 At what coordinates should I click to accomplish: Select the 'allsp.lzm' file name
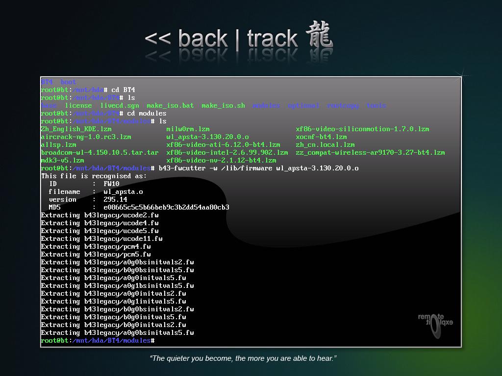coord(59,145)
